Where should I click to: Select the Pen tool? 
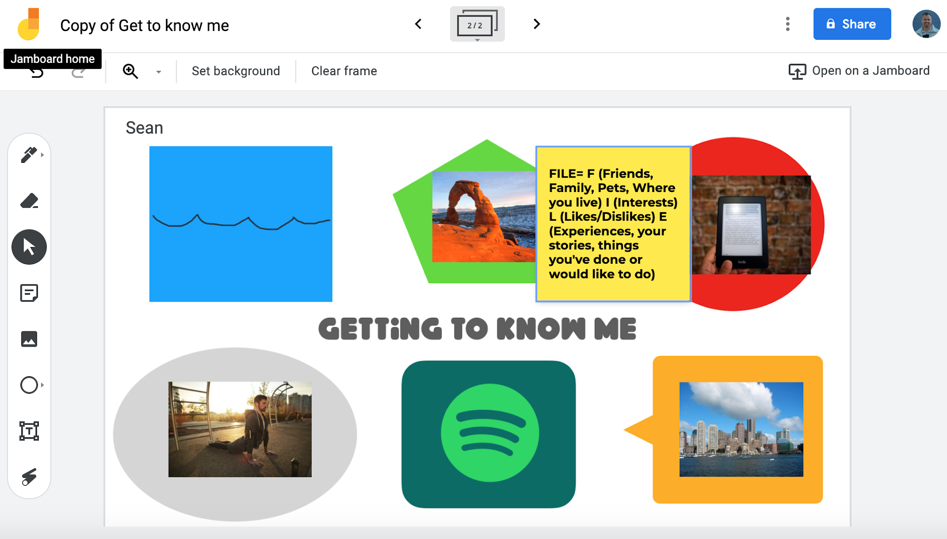click(29, 155)
